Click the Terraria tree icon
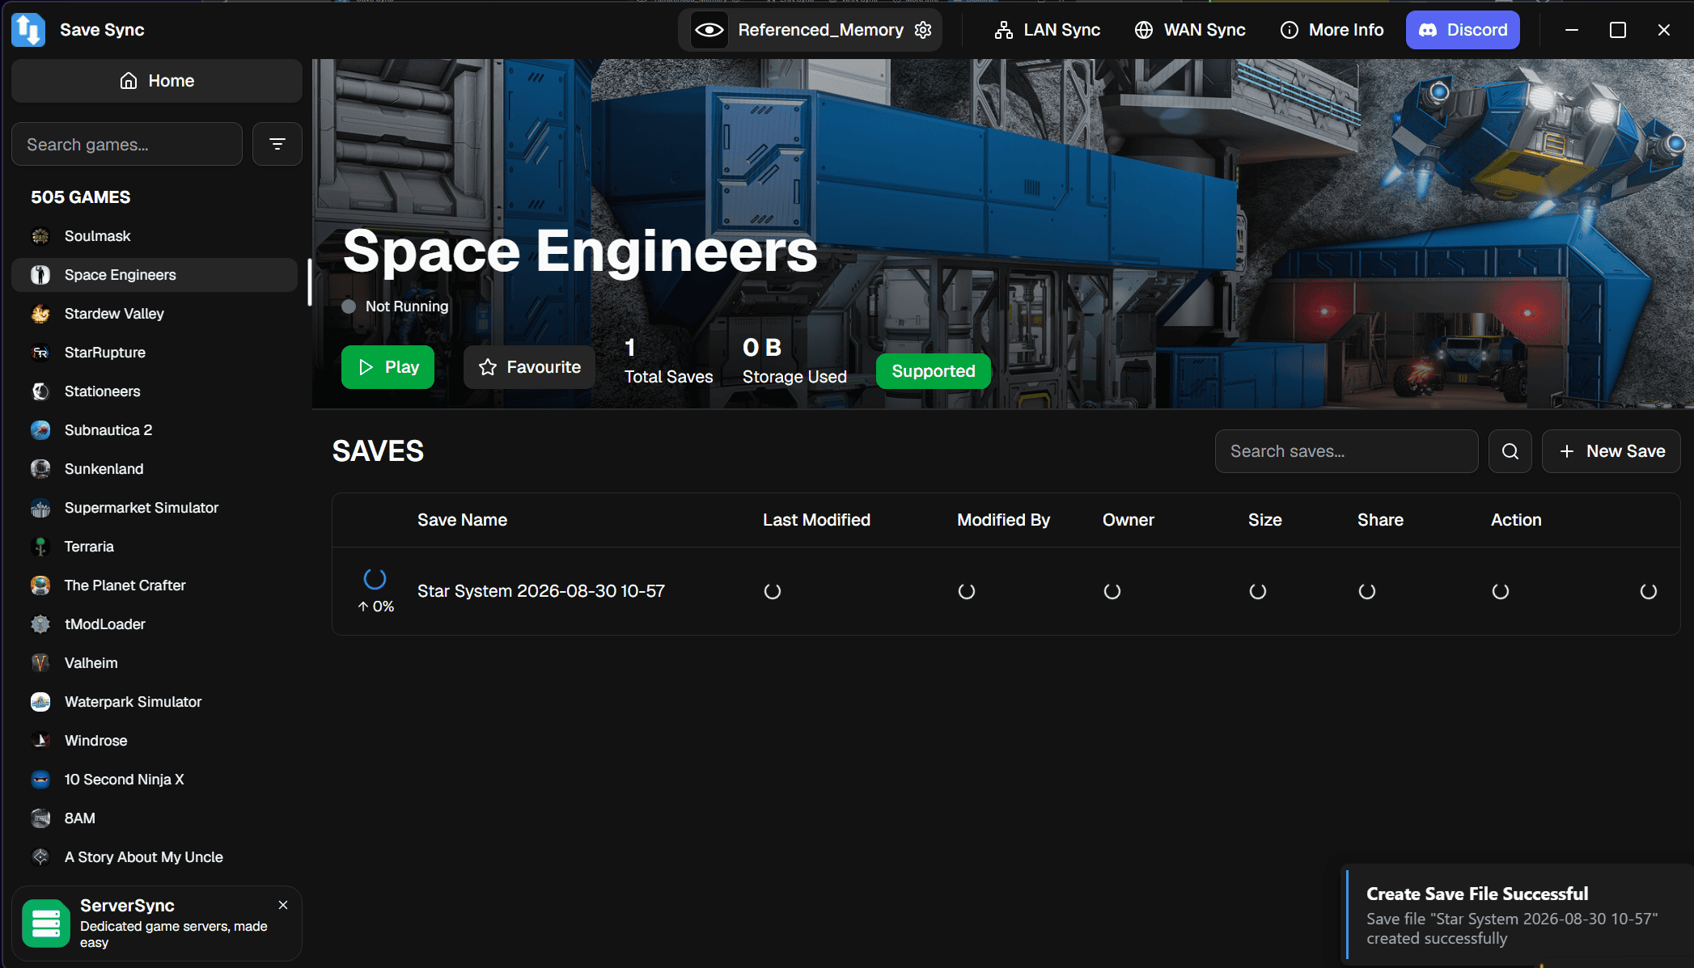Viewport: 1694px width, 968px height. point(40,547)
